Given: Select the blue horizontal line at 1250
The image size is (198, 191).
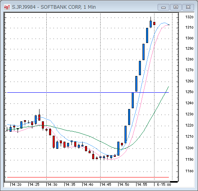Looking at the screenshot, I should pyautogui.click(x=88, y=92).
